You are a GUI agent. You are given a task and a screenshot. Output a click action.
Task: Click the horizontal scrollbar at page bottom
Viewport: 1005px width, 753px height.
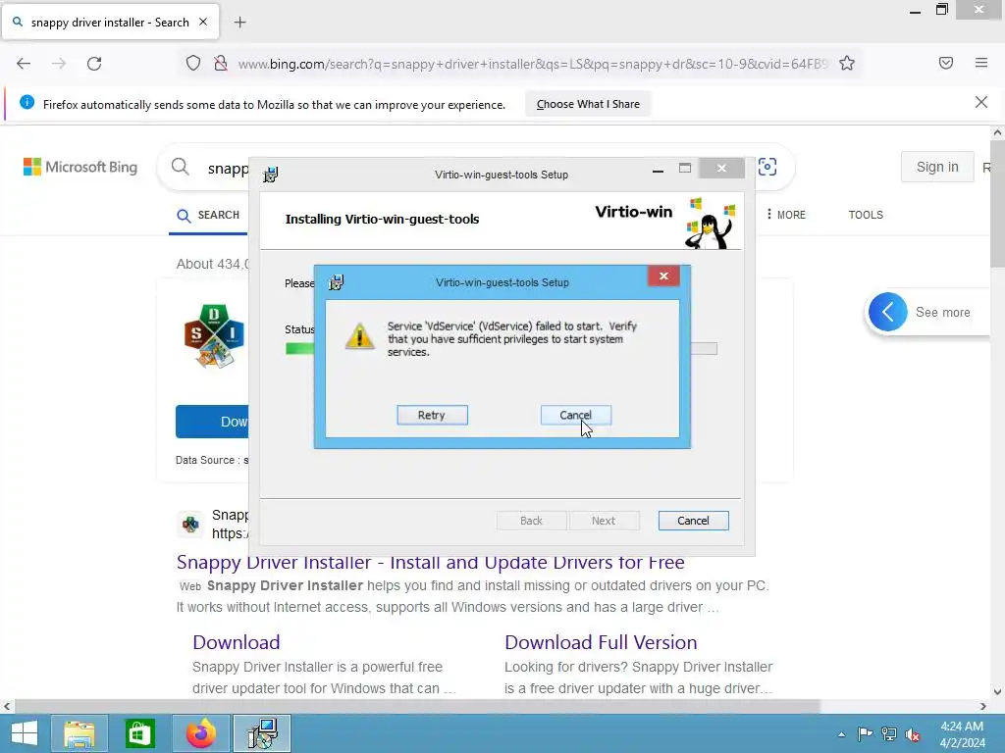point(416,706)
